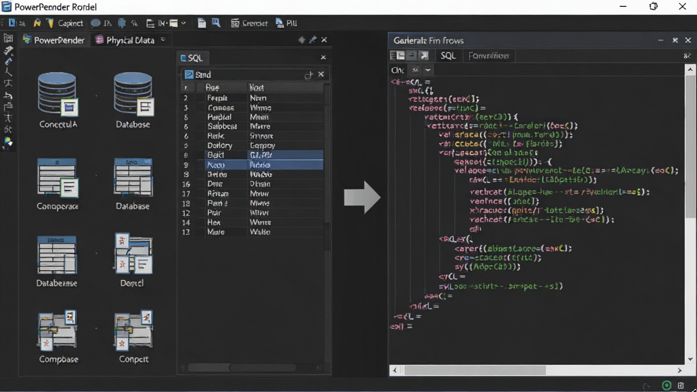This screenshot has height=392, width=697.
Task: Open the Conpcit model icon
Action: tap(133, 330)
